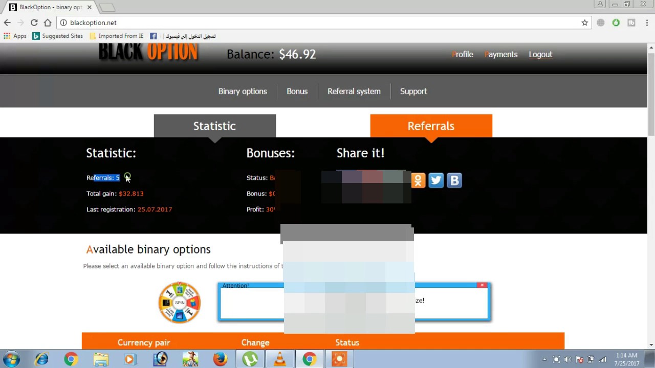Switch to the Statistic tab
Image resolution: width=655 pixels, height=368 pixels.
click(214, 126)
